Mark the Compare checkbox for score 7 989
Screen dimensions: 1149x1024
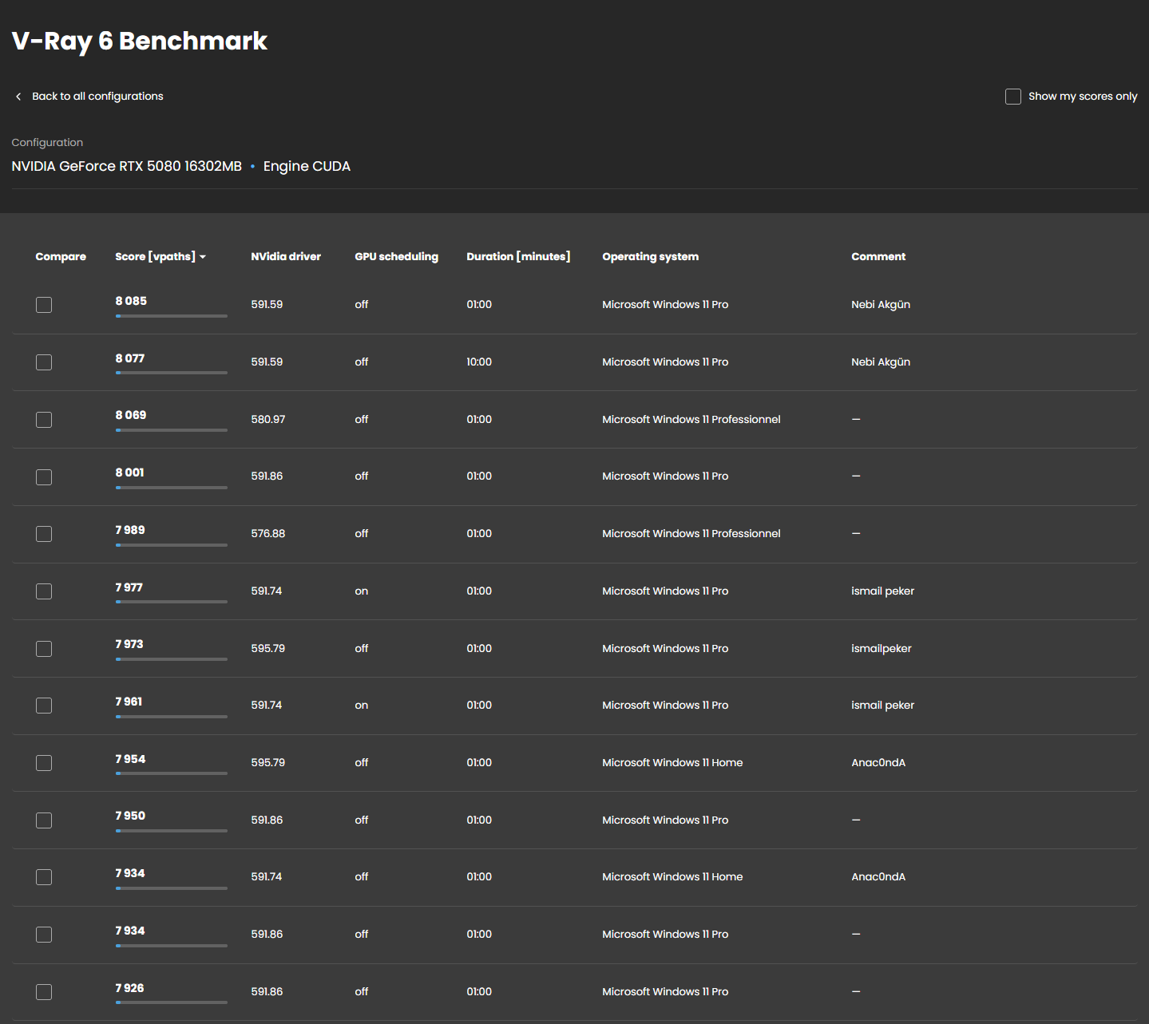tap(44, 534)
